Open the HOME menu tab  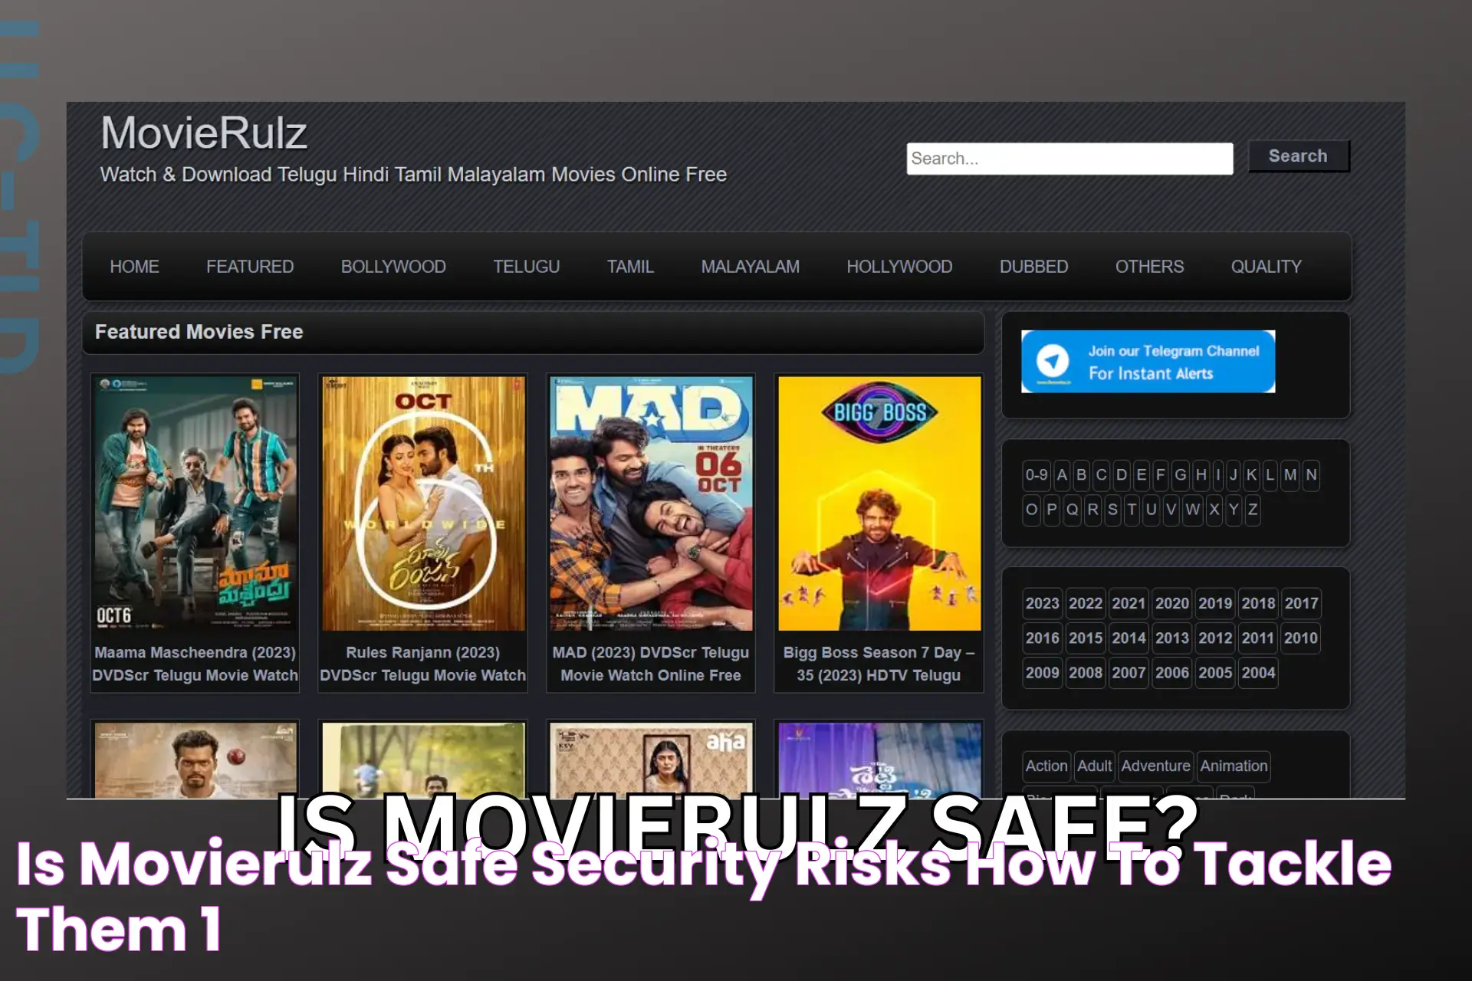[133, 266]
